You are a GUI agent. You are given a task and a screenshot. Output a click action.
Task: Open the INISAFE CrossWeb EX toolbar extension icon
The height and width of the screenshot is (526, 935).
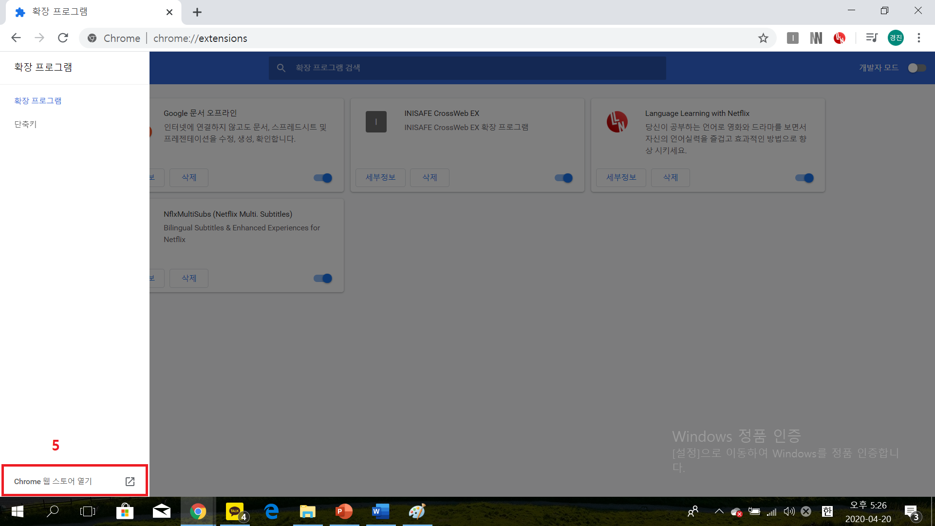pos(792,38)
